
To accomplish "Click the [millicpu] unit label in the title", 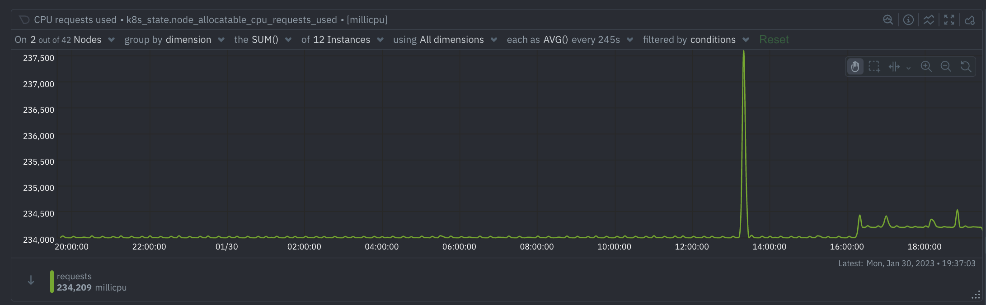I will (367, 20).
